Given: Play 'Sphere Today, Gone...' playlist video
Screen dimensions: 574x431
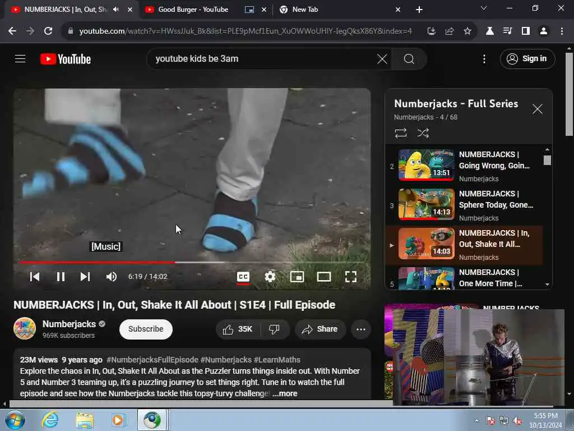Looking at the screenshot, I should click(465, 205).
